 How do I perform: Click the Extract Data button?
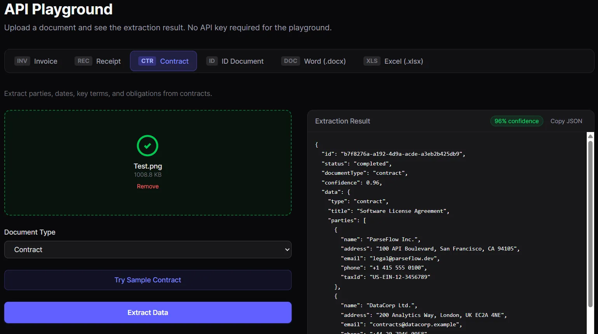coord(148,313)
